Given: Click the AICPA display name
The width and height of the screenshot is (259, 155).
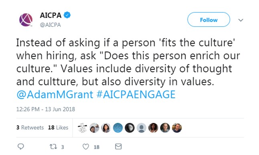Looking at the screenshot, I should [51, 15].
